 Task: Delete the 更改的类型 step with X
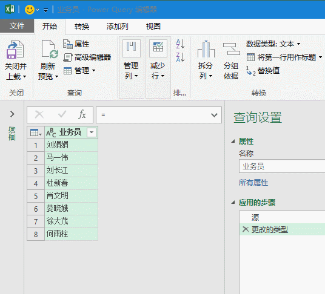246,229
